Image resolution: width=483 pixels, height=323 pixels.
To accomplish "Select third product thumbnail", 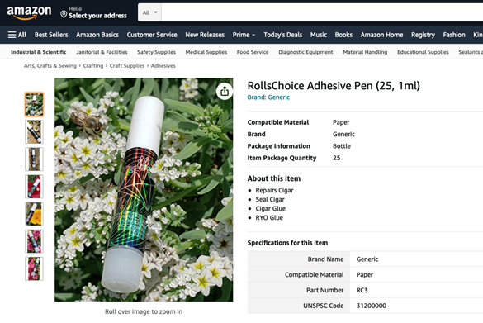I will point(34,159).
